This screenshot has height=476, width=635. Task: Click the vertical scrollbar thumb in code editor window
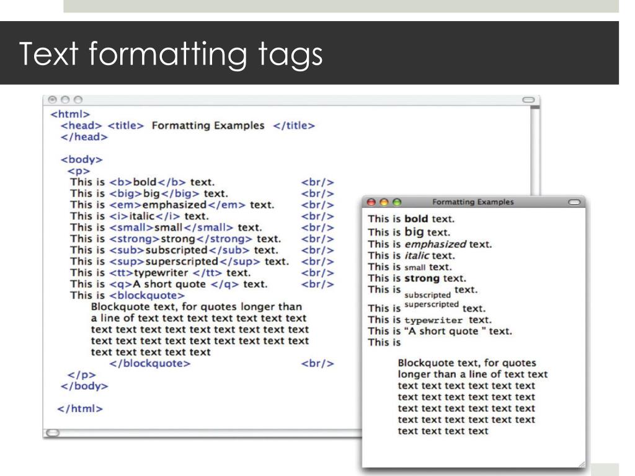click(x=535, y=108)
